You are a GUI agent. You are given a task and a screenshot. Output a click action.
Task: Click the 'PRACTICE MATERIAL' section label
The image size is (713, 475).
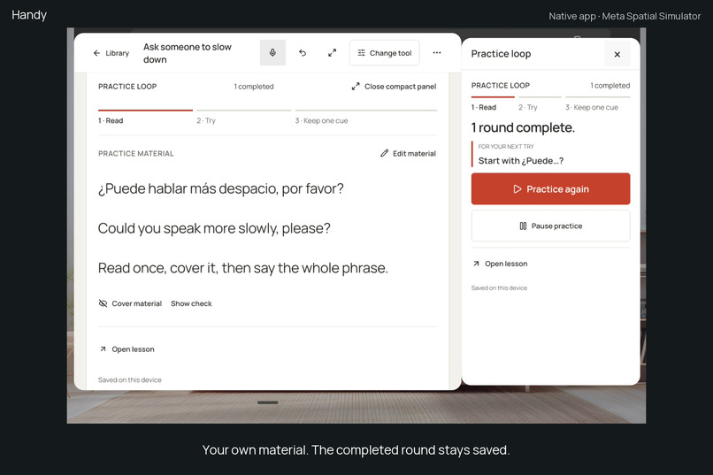(x=136, y=154)
